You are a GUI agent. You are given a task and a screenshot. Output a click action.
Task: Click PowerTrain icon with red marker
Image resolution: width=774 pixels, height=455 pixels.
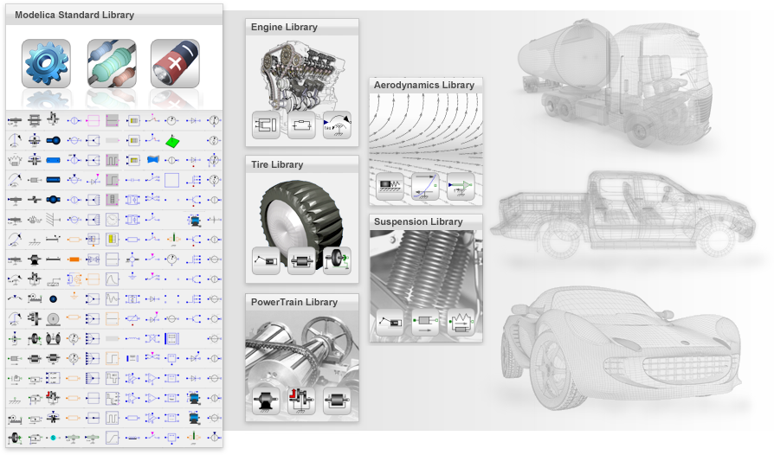301,401
